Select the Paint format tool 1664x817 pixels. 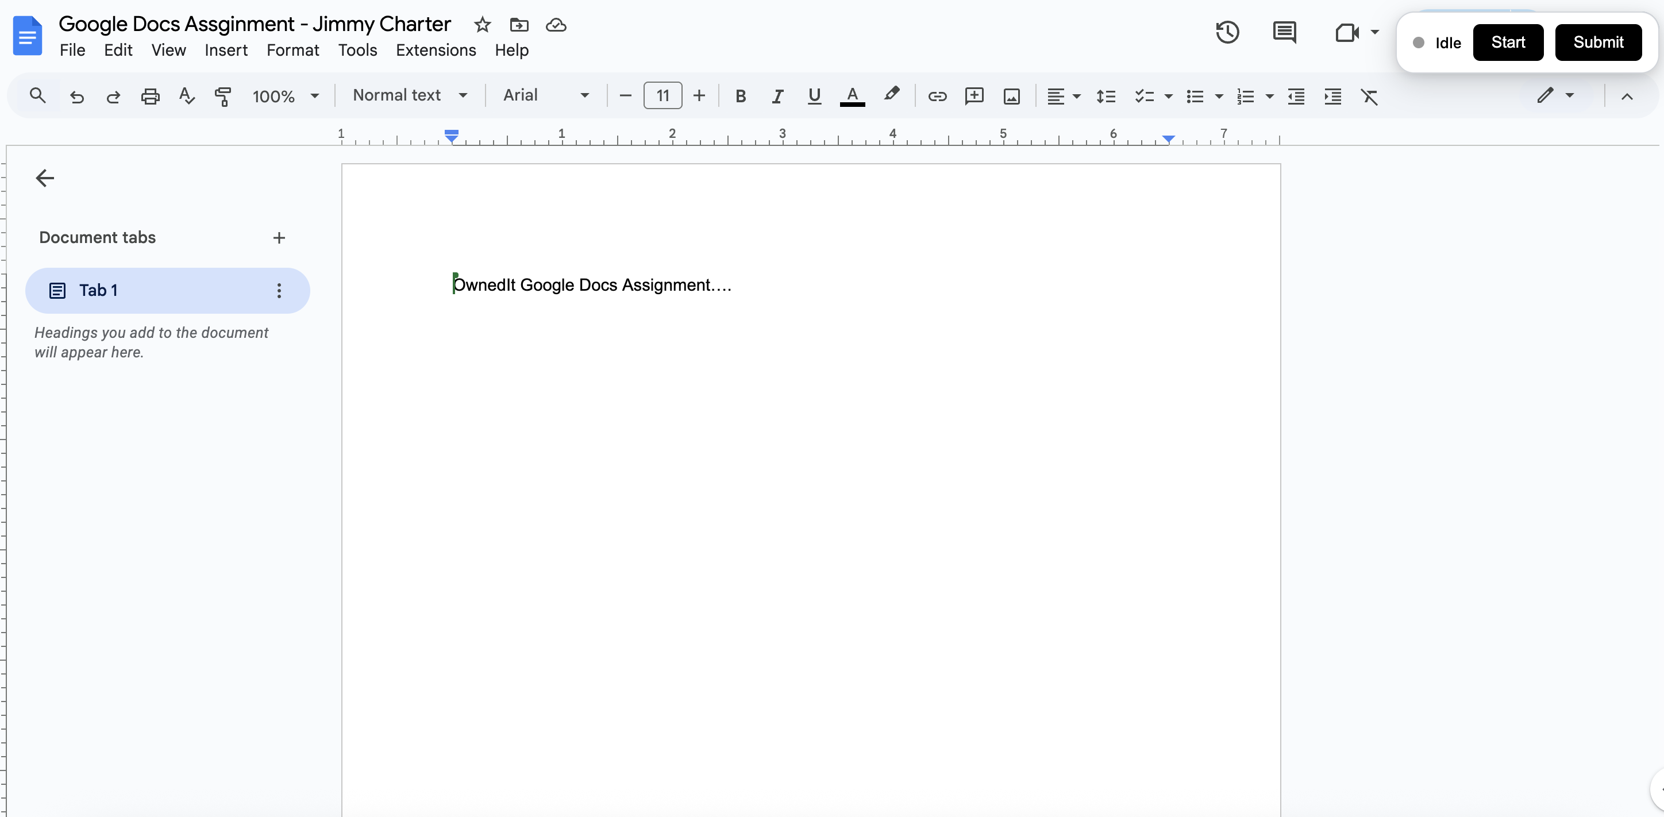click(x=224, y=95)
